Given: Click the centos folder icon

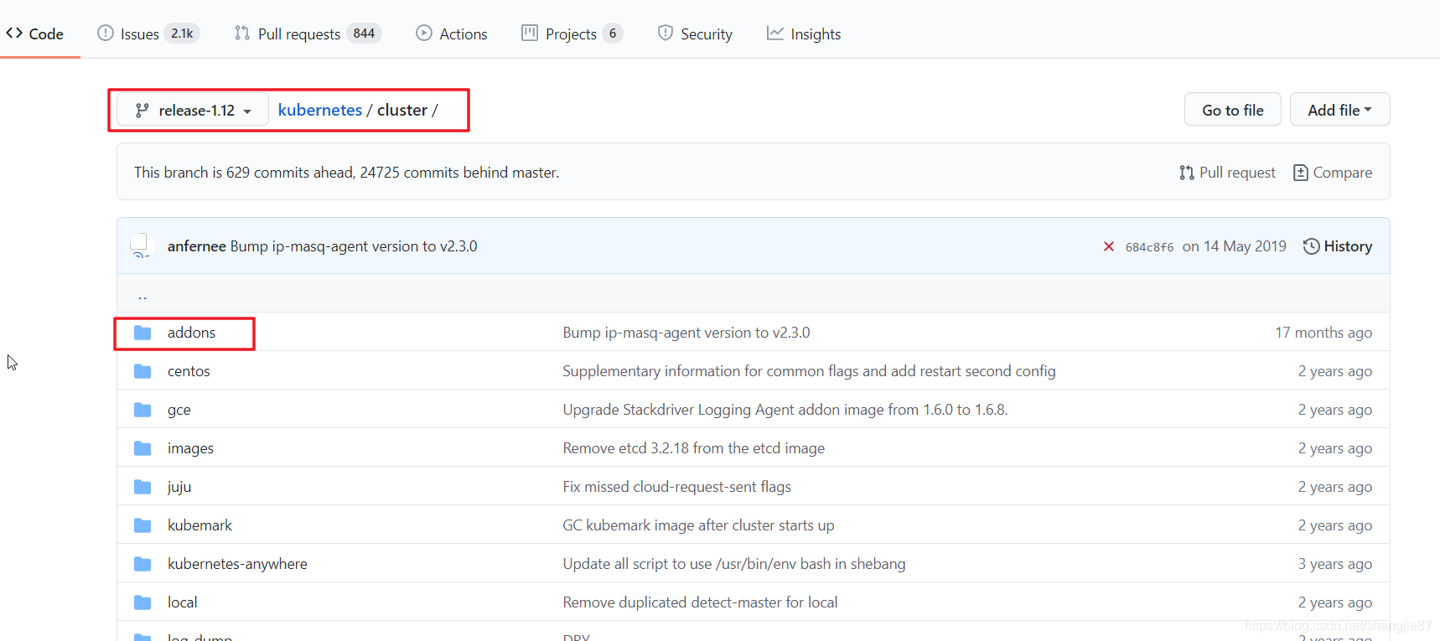Looking at the screenshot, I should pos(142,371).
